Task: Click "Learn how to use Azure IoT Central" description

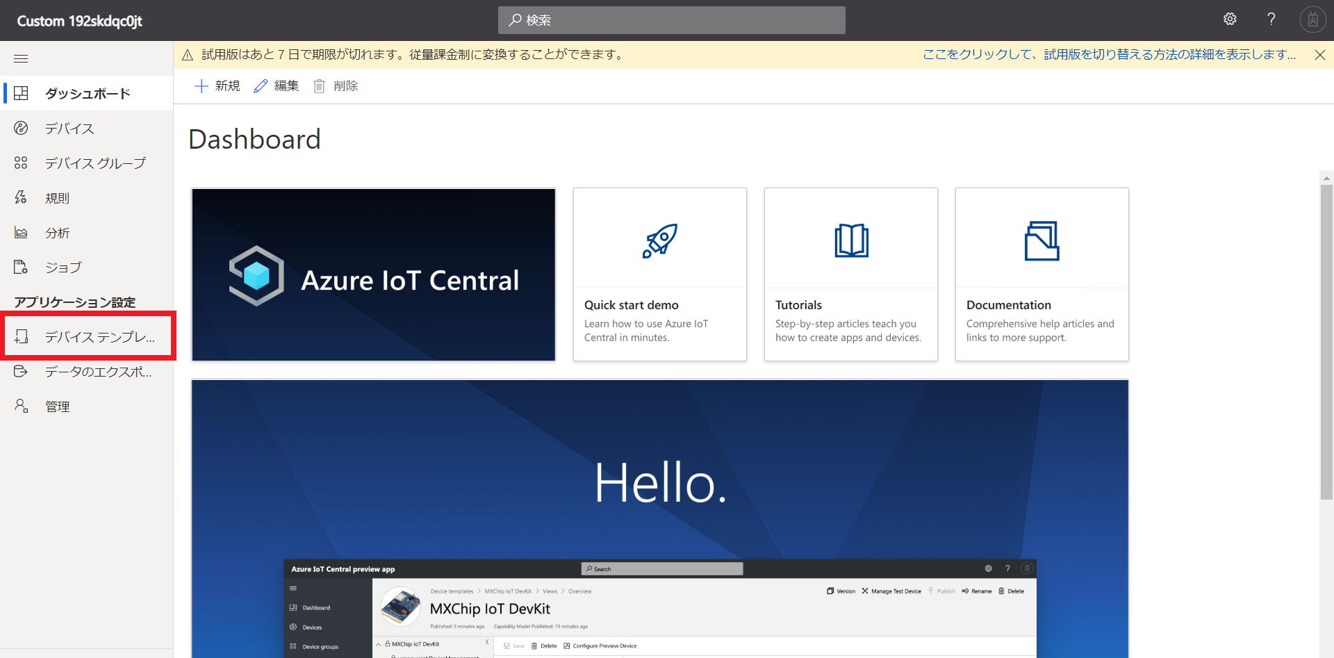Action: tap(646, 331)
